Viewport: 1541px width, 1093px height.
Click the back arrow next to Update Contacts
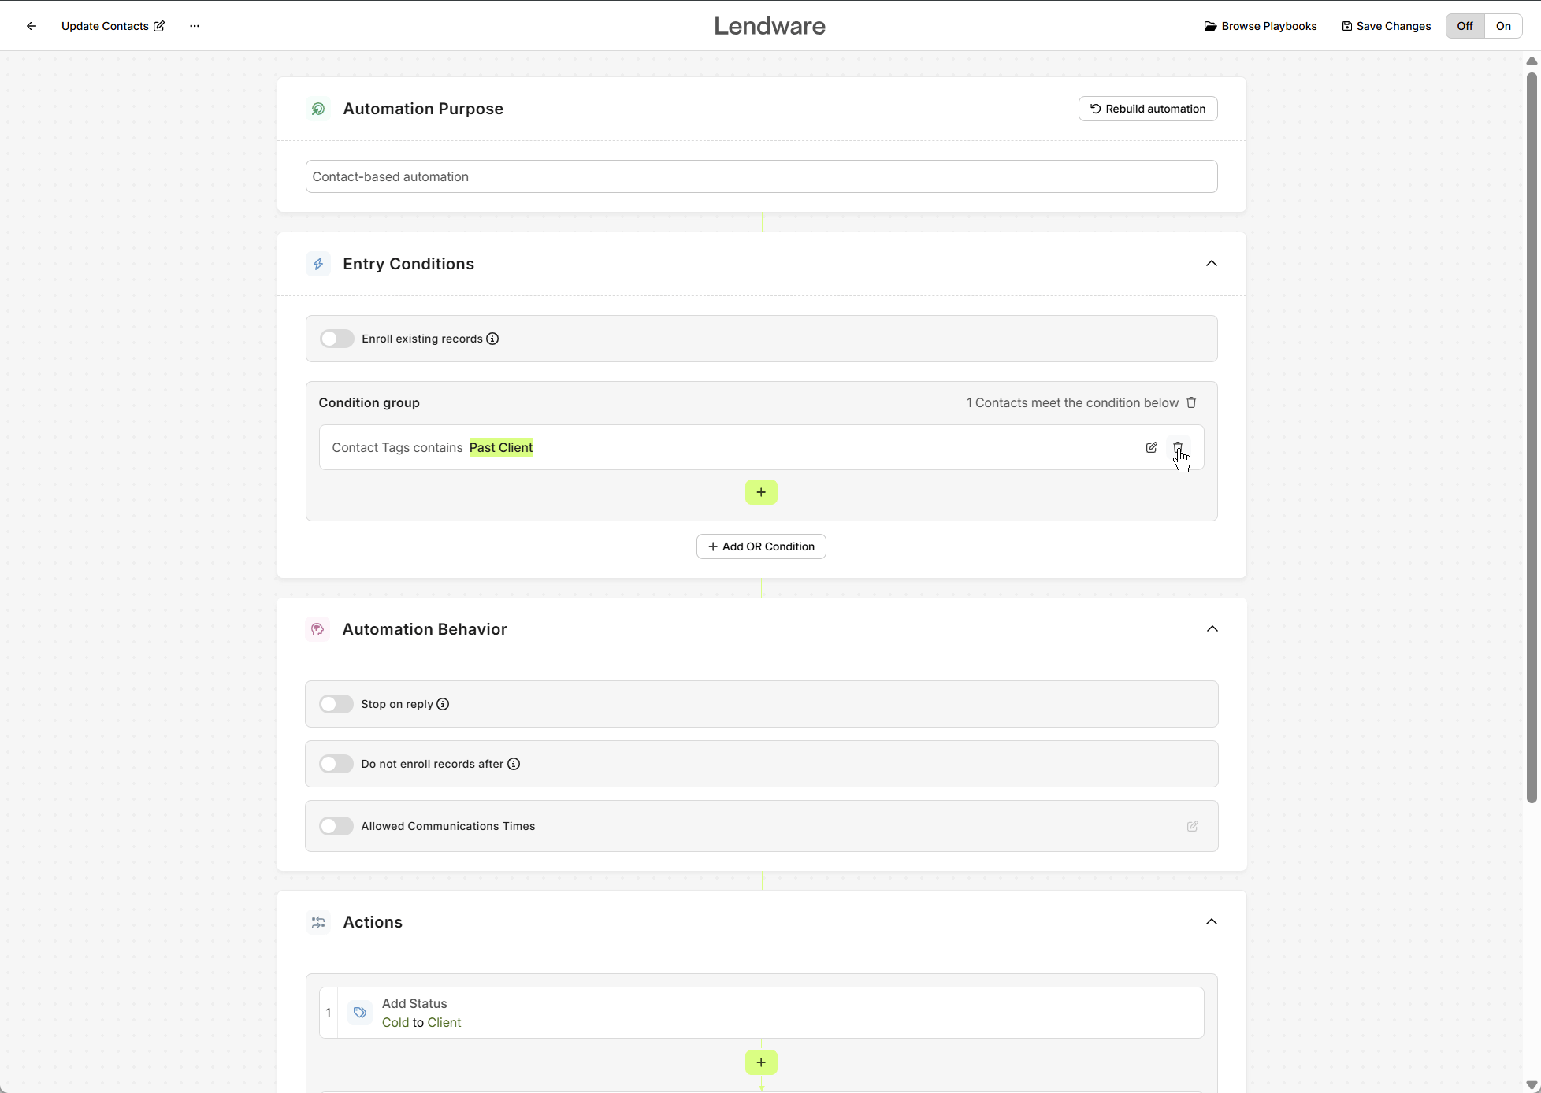tap(31, 25)
